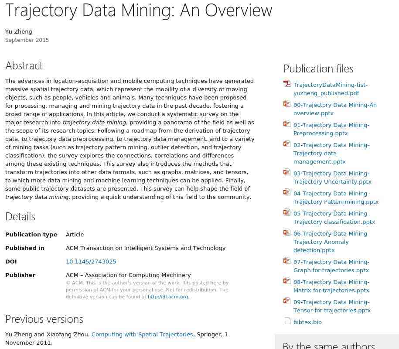
Task: Click PowerPoint icon for 03-Trajectory Uncertainty file
Action: click(x=287, y=172)
